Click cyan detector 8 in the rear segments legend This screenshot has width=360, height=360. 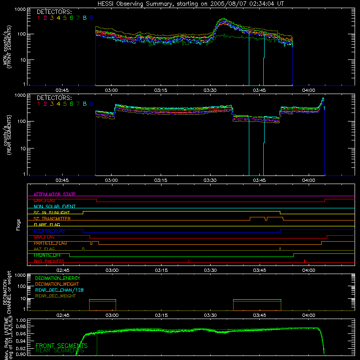click(85, 104)
